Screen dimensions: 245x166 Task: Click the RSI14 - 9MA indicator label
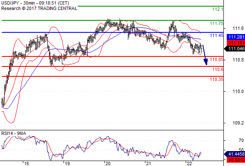pyautogui.click(x=14, y=133)
